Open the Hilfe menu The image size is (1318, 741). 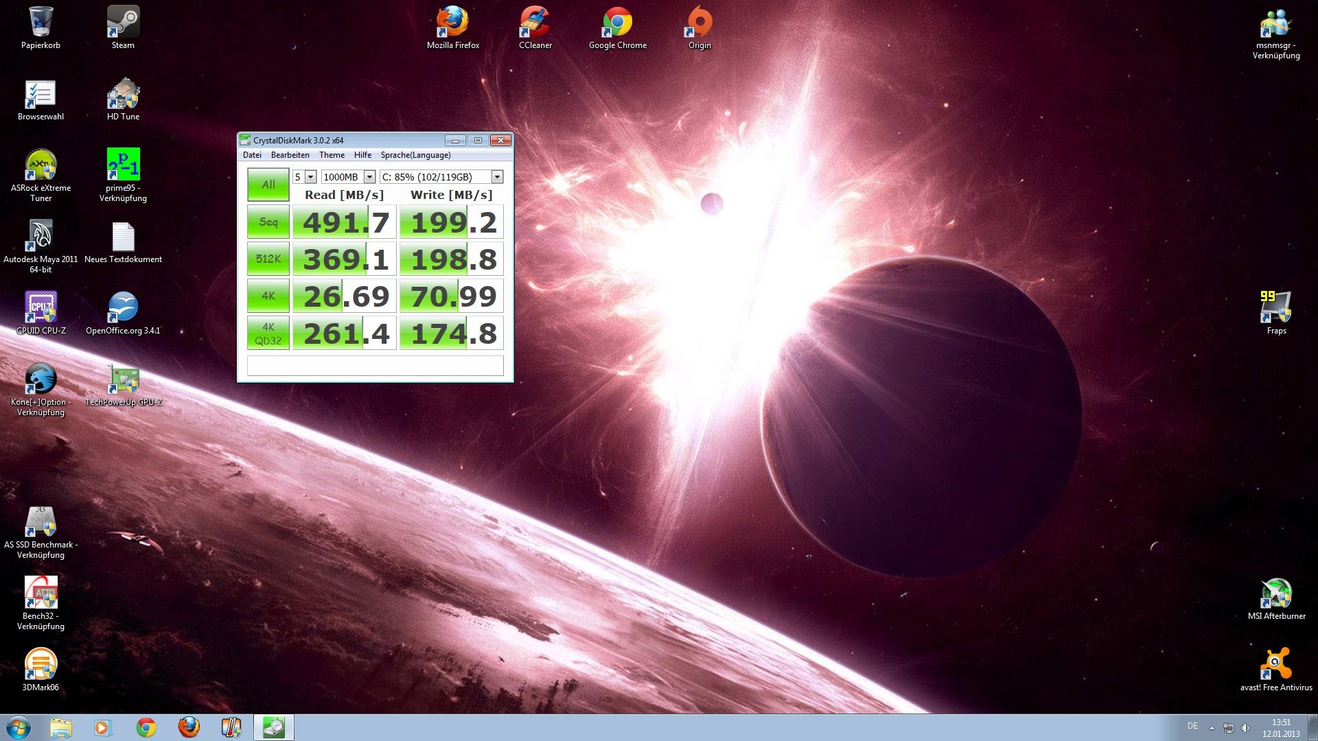362,155
